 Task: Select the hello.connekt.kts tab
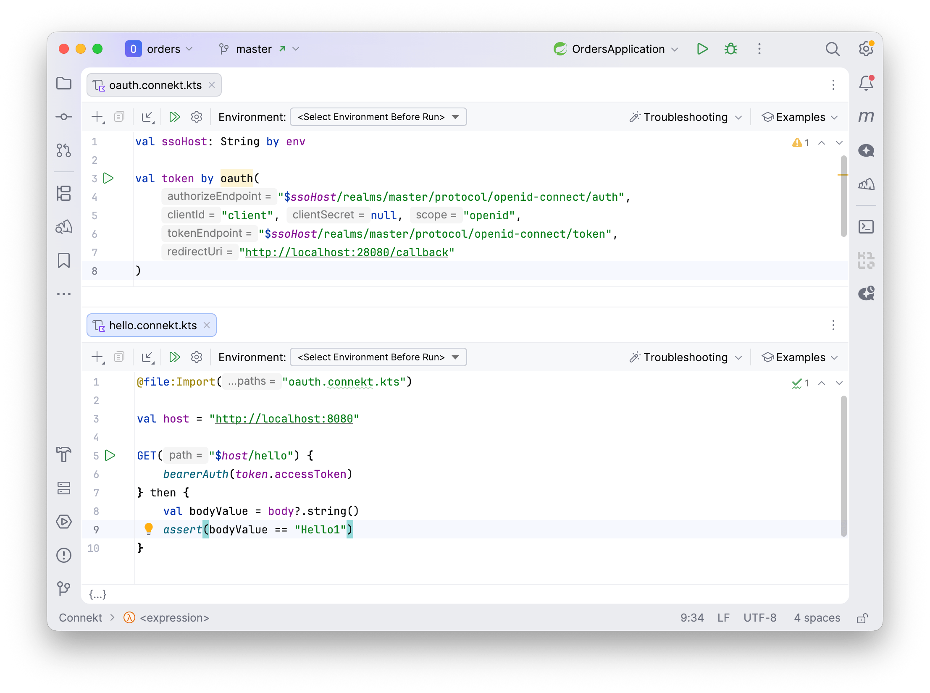(x=152, y=325)
